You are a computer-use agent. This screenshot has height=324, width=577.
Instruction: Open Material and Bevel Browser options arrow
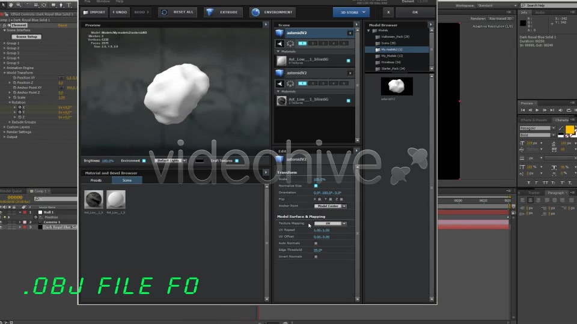click(266, 172)
